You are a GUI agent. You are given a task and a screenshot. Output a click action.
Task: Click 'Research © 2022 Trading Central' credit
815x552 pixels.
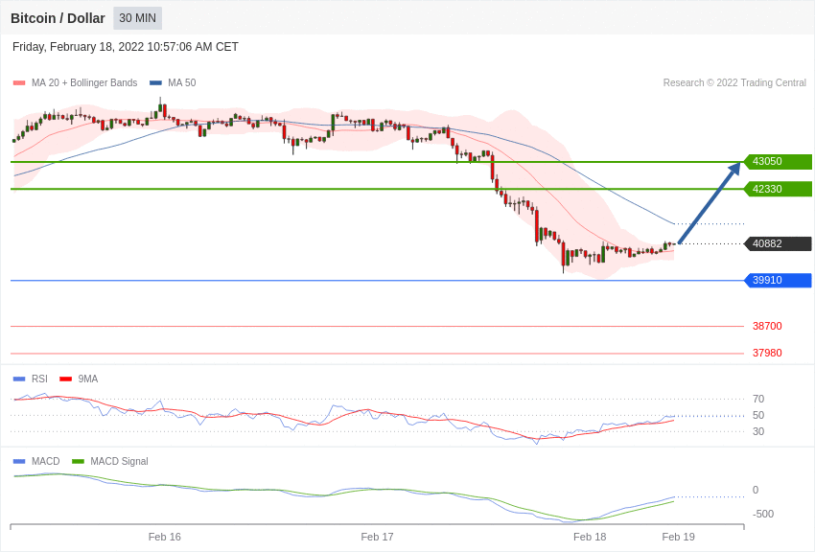pos(734,82)
